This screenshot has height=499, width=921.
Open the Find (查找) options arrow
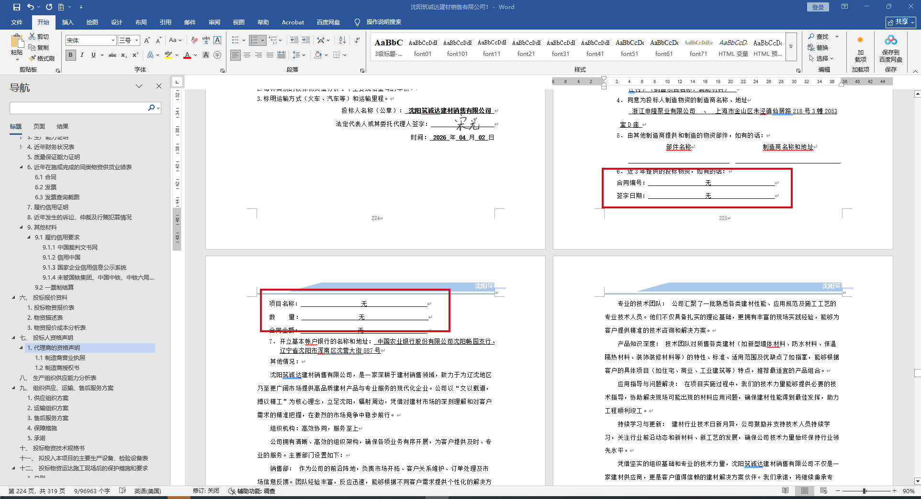point(837,36)
